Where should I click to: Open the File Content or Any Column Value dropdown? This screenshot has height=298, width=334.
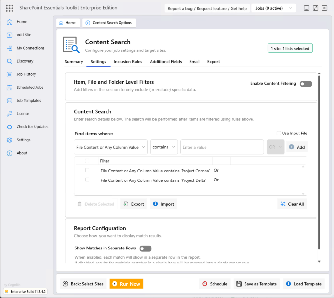pos(111,147)
